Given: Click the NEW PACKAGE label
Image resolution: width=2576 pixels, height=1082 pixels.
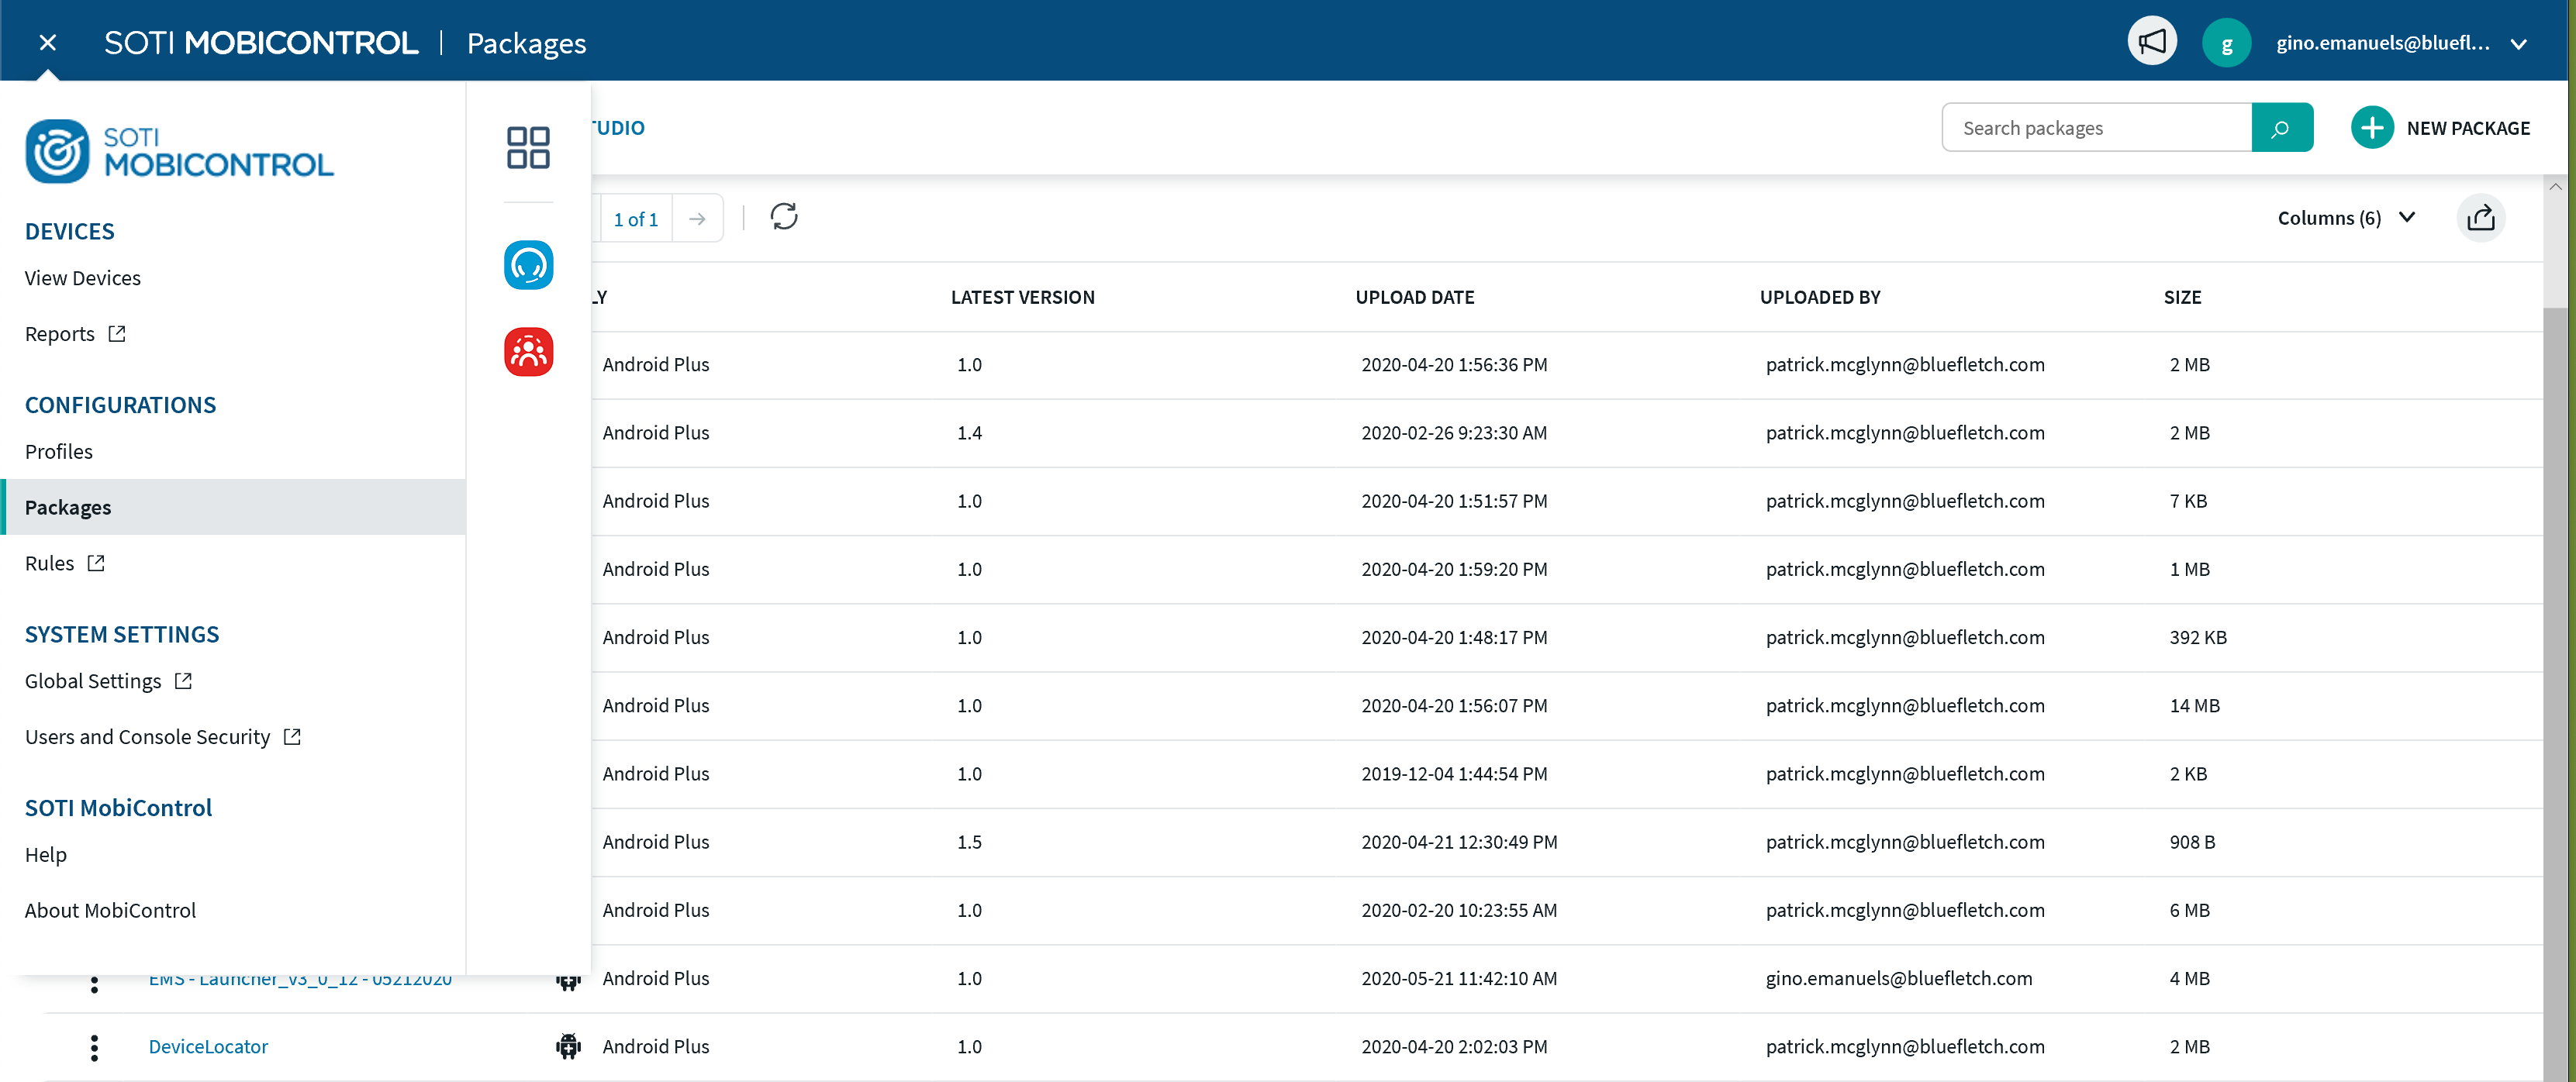Looking at the screenshot, I should click(2467, 128).
